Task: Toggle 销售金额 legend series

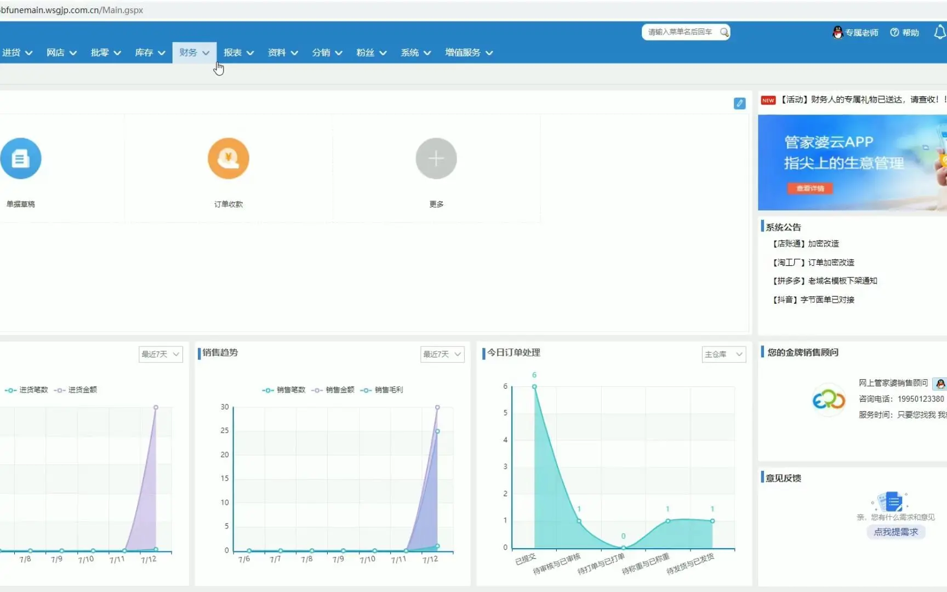Action: click(x=333, y=390)
